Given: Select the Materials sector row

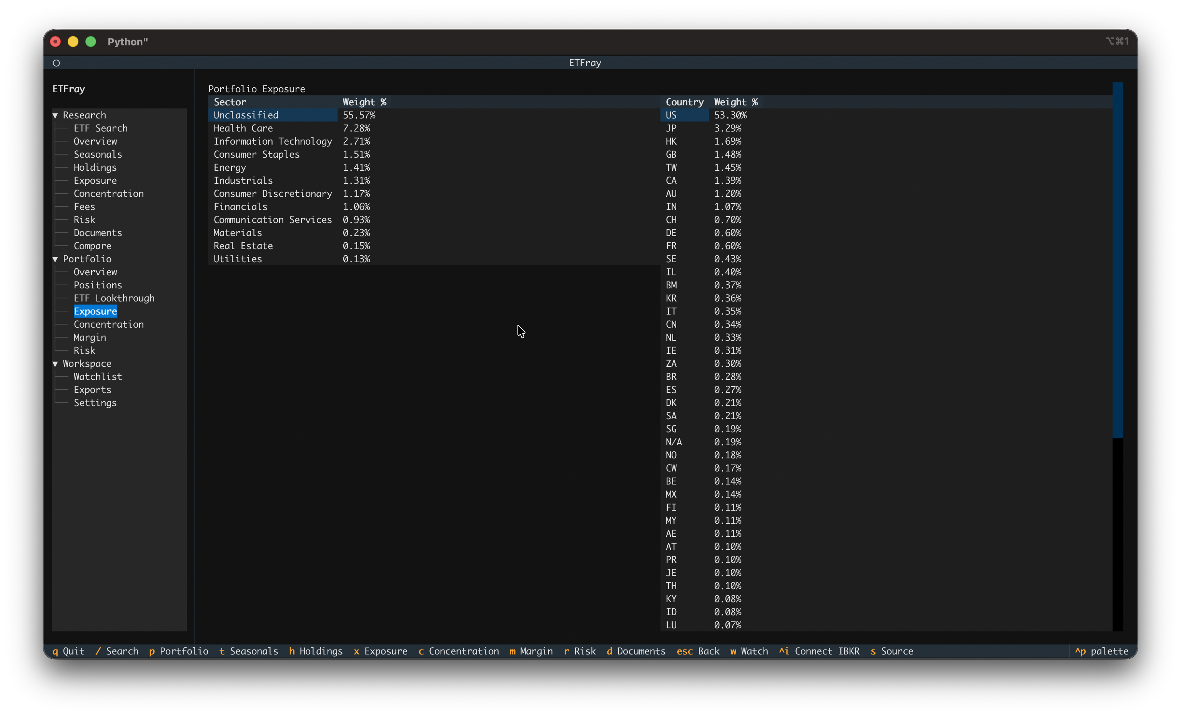Looking at the screenshot, I should (434, 233).
